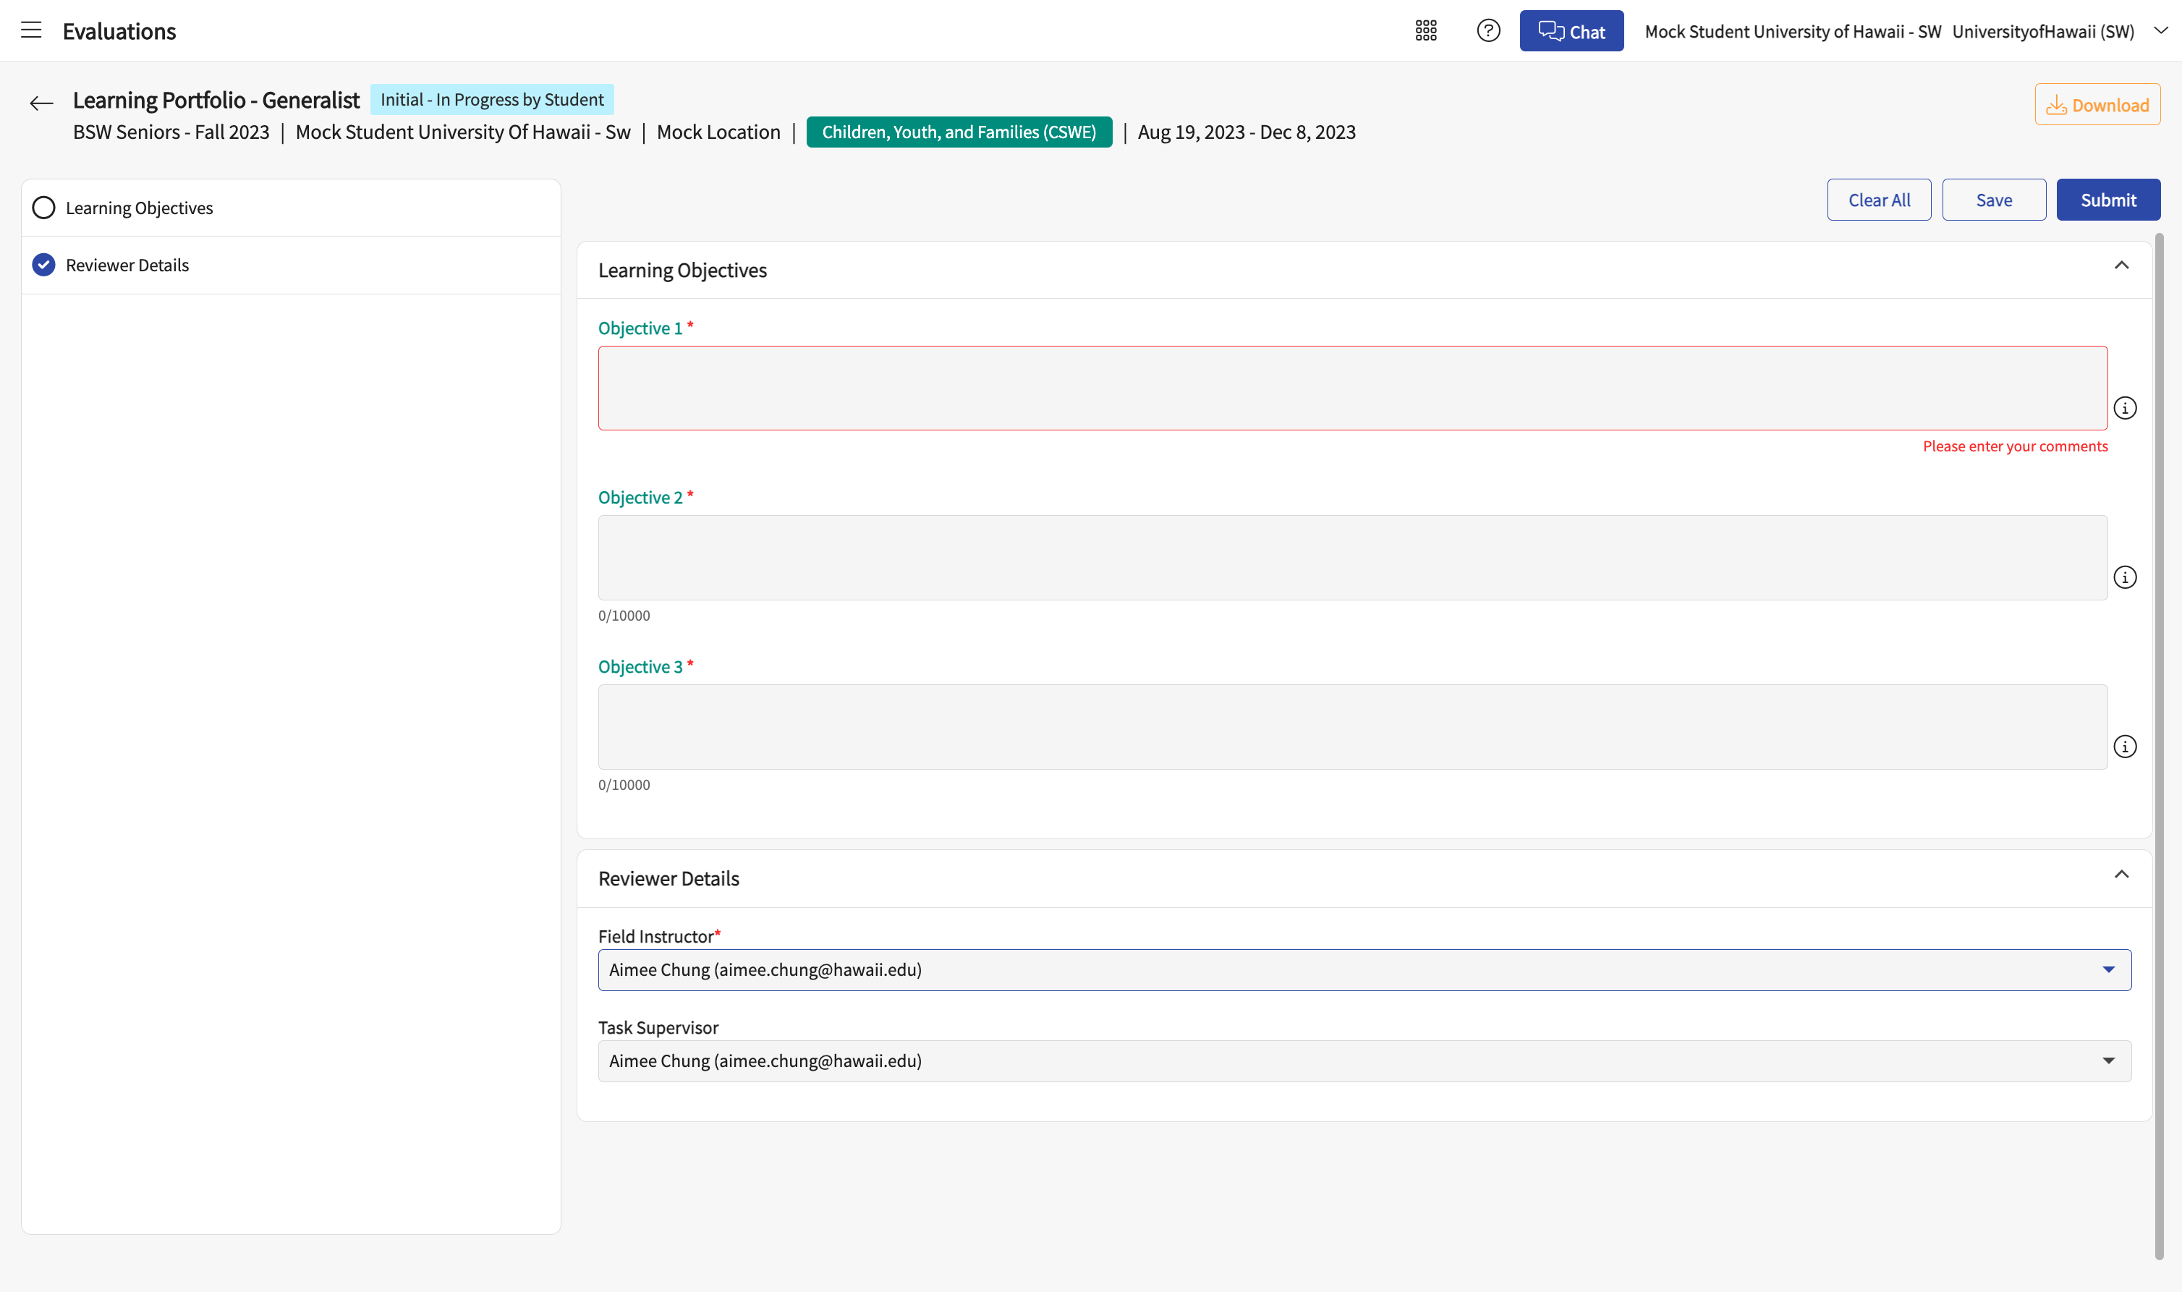Click the Mock Student University of Hawaii - SW name
Screen dimensions: 2182x1292
1793,31
